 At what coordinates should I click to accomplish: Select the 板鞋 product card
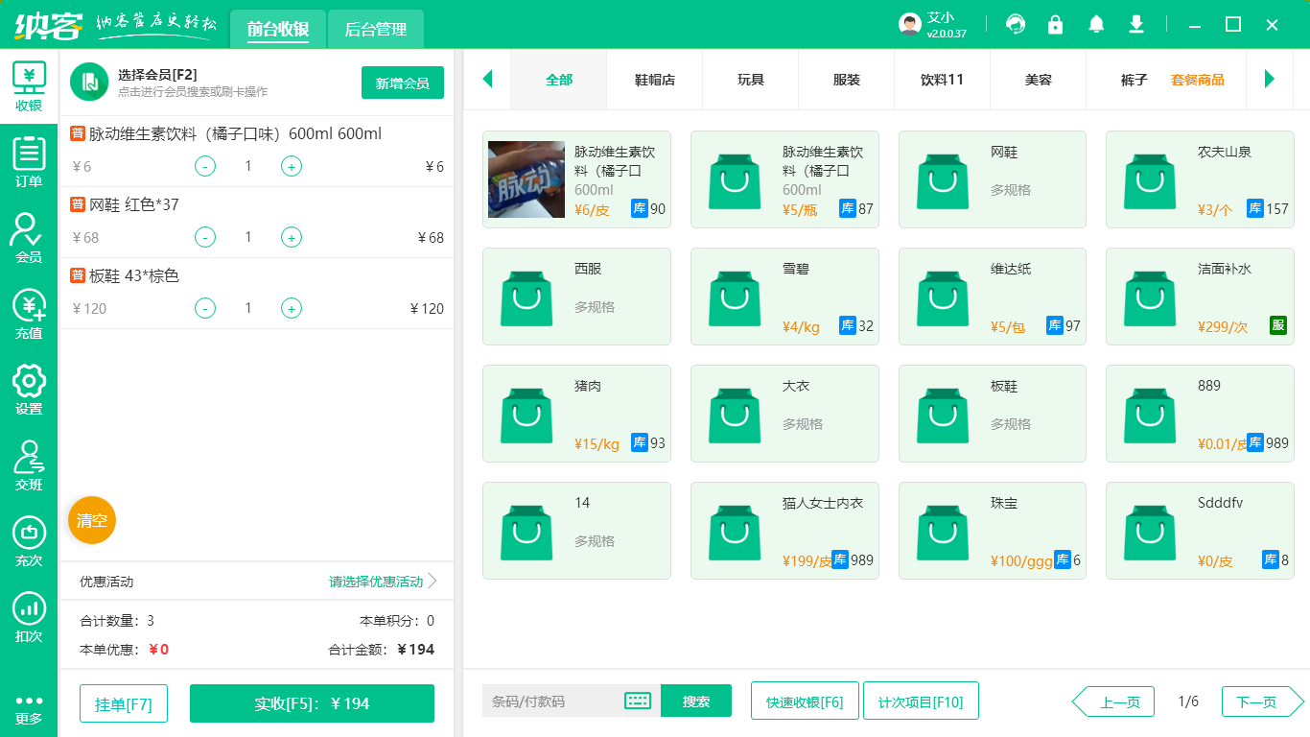993,414
